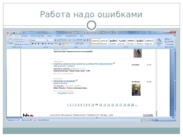Click the numbered list icon

(x=70, y=40)
